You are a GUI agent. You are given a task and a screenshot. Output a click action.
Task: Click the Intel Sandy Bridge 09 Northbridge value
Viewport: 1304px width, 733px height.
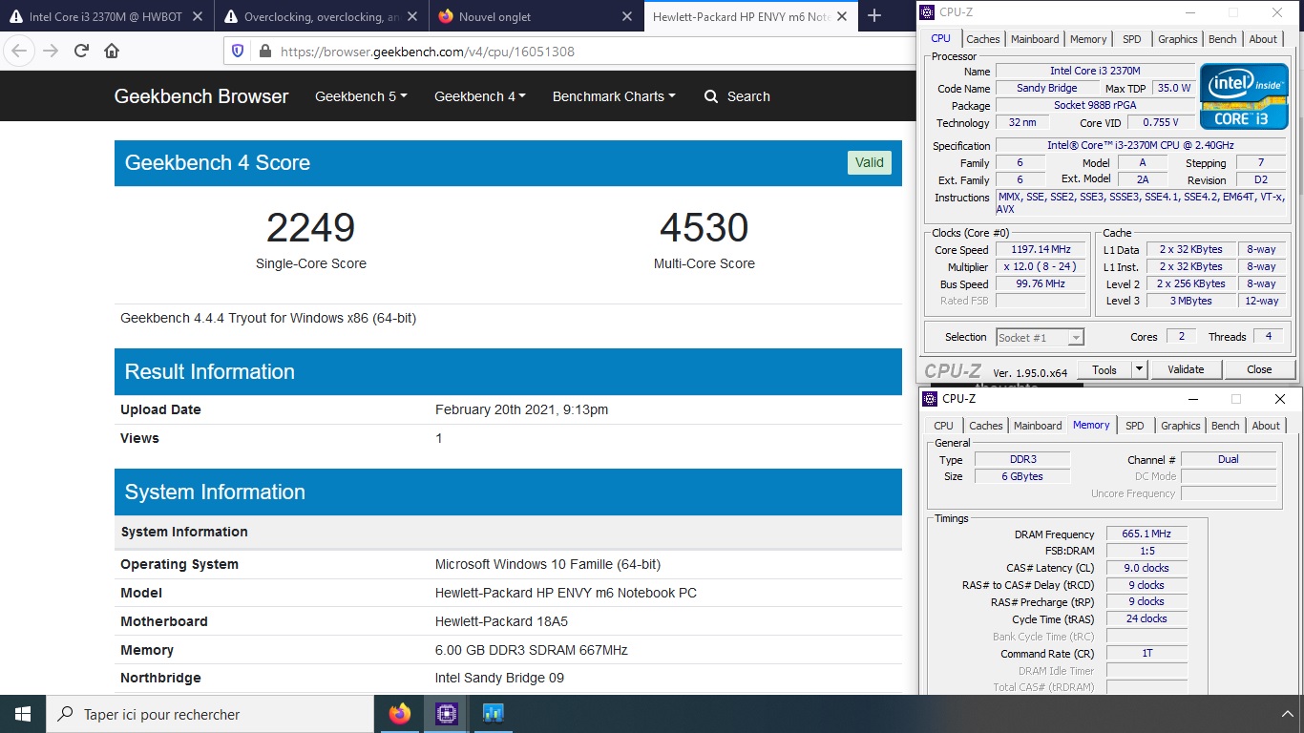[x=499, y=678]
